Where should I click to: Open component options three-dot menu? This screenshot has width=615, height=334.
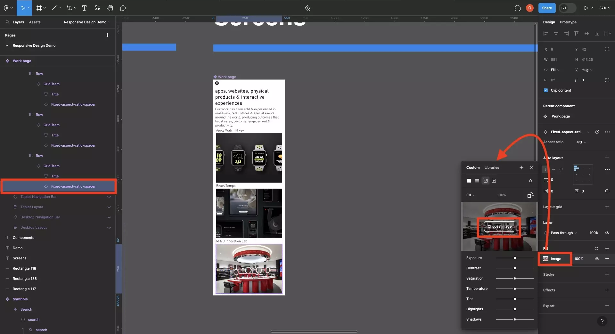(607, 132)
